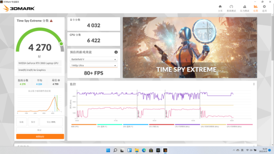Open the Battlefield V game dropdown
The height and width of the screenshot is (154, 274).
[94, 59]
